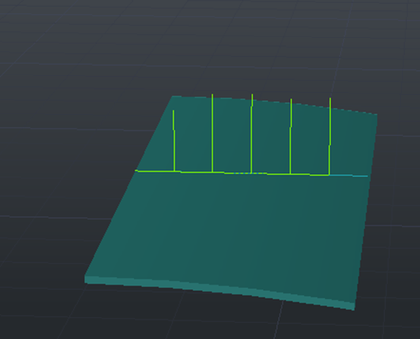Pick the cyan segment ending the horizontal line
Screen dimensions: 420x339
(x=349, y=176)
